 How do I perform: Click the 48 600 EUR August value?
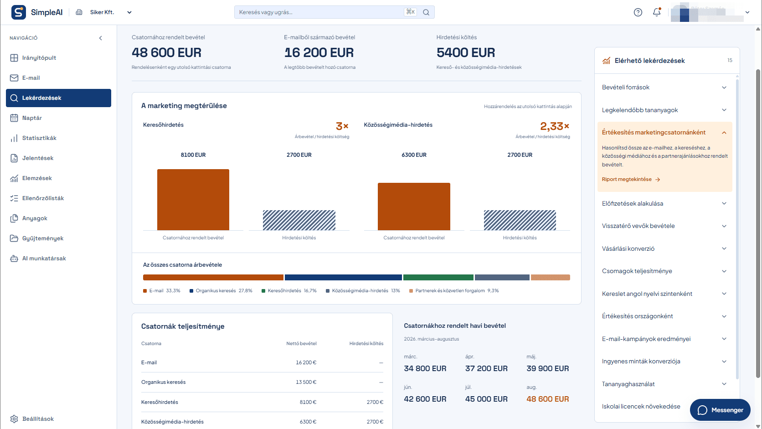pyautogui.click(x=547, y=399)
